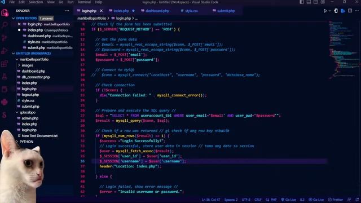Click the unsaved dot beside index.php in Open Editors
The image size is (361, 203).
[19, 30]
